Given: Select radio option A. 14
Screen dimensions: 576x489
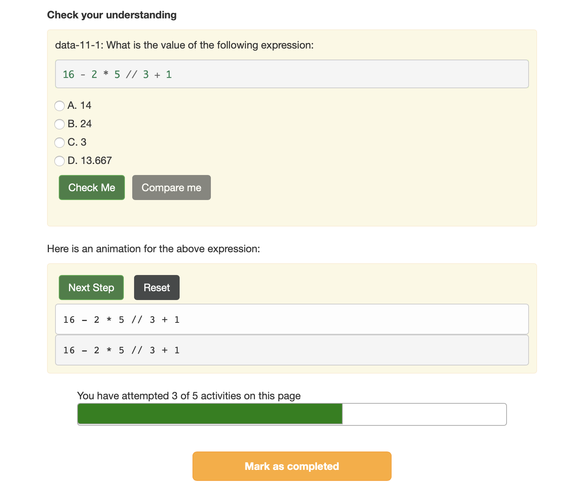Looking at the screenshot, I should click(60, 106).
